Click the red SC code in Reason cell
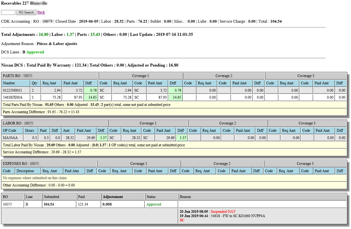351x229 pixels. pos(182,220)
